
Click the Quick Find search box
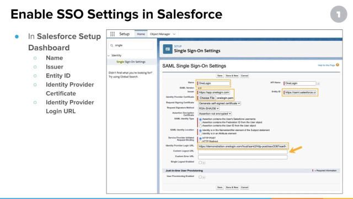click(131, 45)
